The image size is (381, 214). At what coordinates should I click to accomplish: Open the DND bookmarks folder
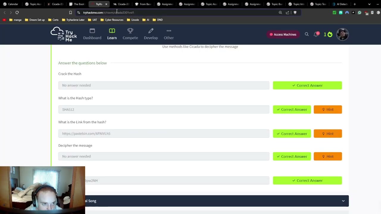(x=158, y=20)
